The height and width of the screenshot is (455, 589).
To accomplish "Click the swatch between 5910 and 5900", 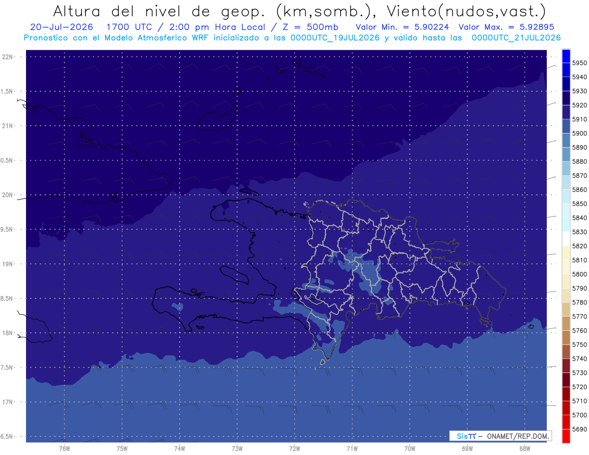I will 566,126.
